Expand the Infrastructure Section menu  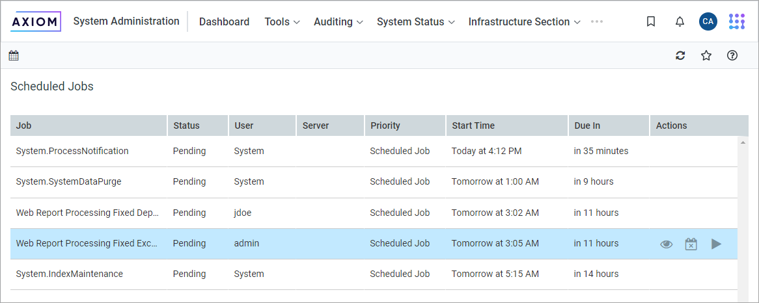pos(524,21)
